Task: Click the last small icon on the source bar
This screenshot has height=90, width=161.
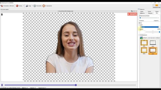Action: [x=136, y=11]
